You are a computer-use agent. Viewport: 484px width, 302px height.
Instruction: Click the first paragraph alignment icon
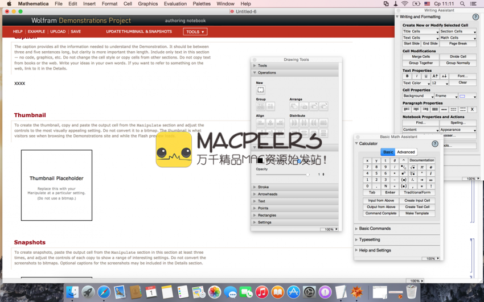tap(407, 109)
